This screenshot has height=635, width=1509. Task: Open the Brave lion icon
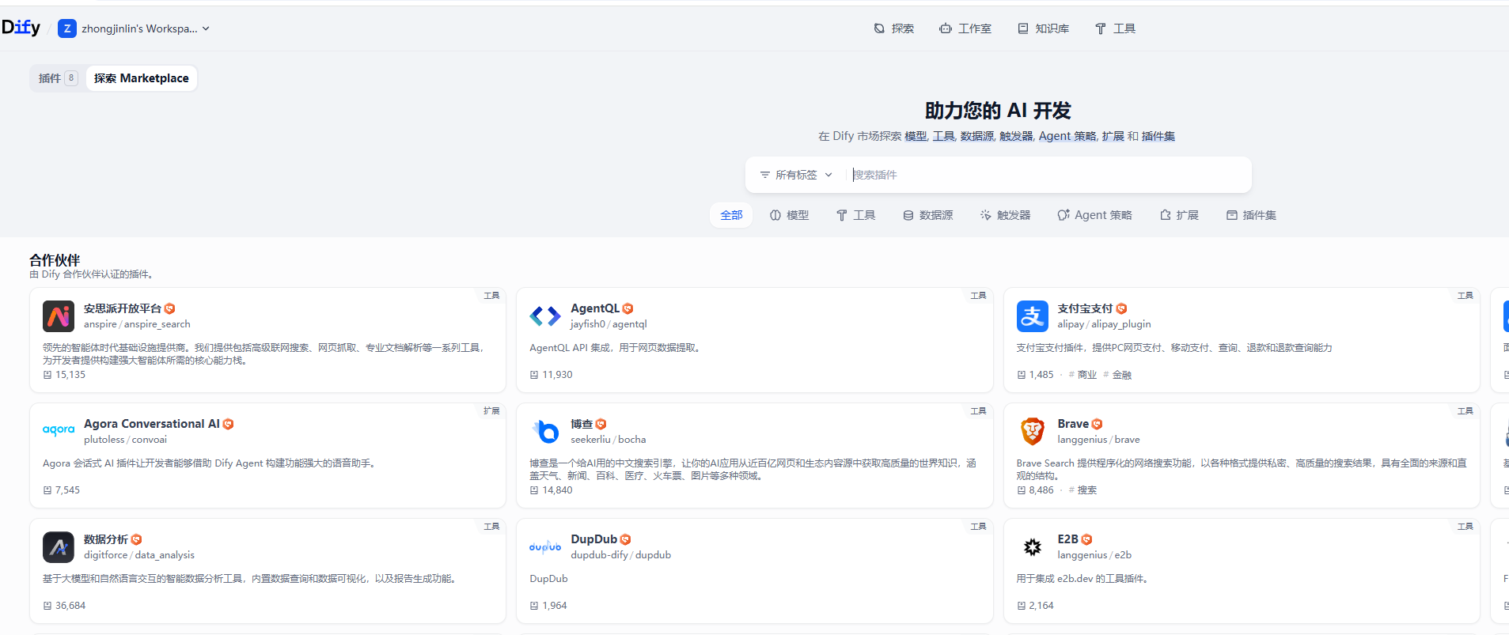point(1032,432)
